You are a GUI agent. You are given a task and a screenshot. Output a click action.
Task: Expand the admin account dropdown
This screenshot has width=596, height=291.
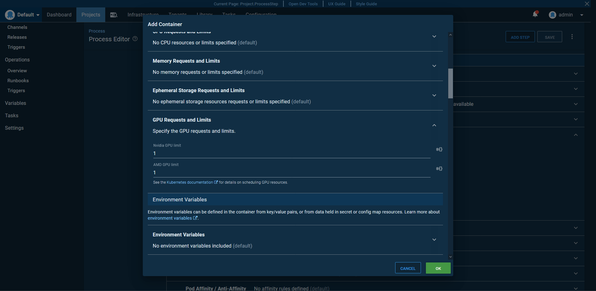pos(582,15)
